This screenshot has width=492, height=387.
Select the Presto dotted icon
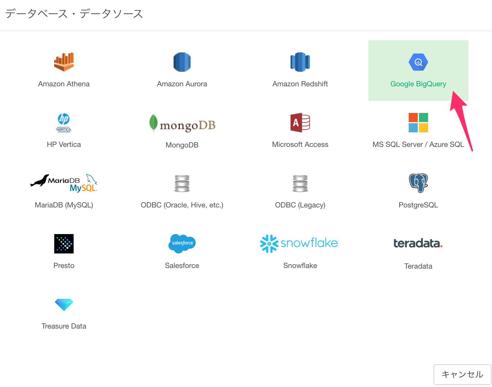click(64, 244)
